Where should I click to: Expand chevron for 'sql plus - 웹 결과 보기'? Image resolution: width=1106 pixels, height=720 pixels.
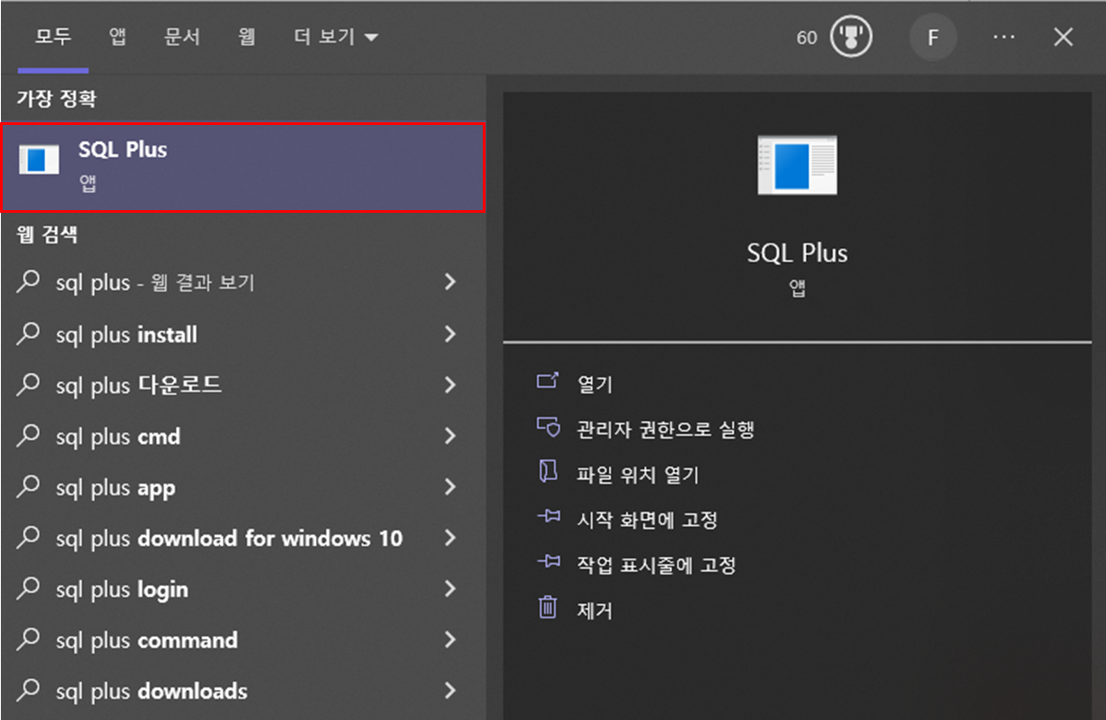tap(450, 283)
